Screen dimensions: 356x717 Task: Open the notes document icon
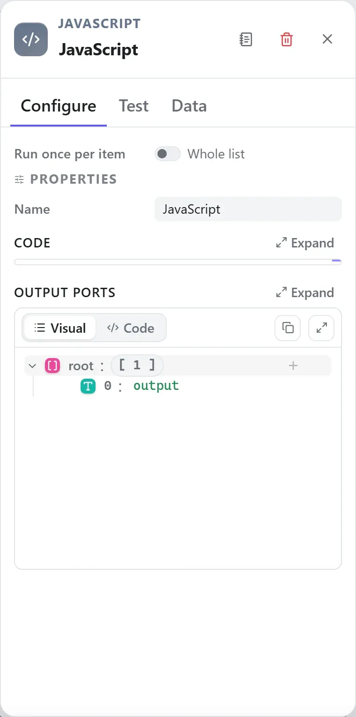tap(245, 39)
